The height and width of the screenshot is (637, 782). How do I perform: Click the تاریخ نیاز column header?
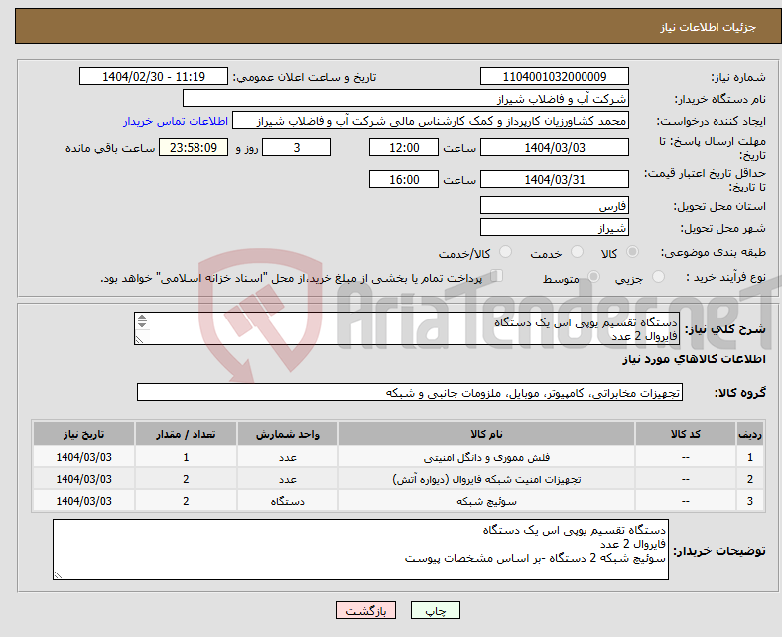[x=83, y=434]
